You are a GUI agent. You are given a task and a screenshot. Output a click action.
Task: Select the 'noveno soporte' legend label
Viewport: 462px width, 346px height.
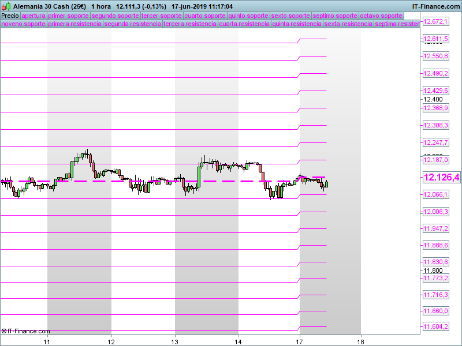click(23, 24)
